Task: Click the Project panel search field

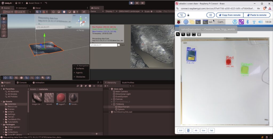Action: (x=52, y=86)
